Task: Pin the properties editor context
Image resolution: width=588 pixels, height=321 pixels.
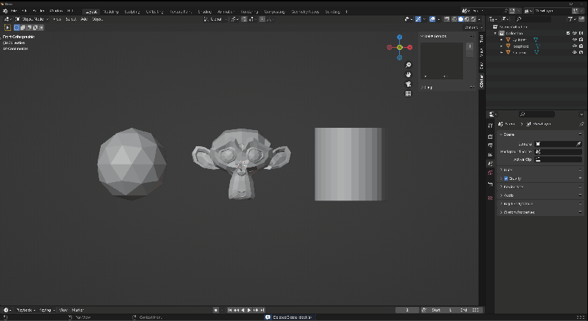Action: [x=581, y=124]
